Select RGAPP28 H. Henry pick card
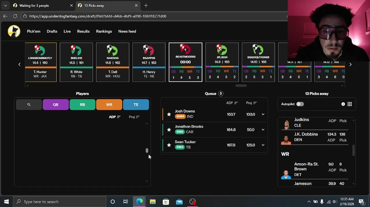Screen dimensions: 370x207 [149, 62]
